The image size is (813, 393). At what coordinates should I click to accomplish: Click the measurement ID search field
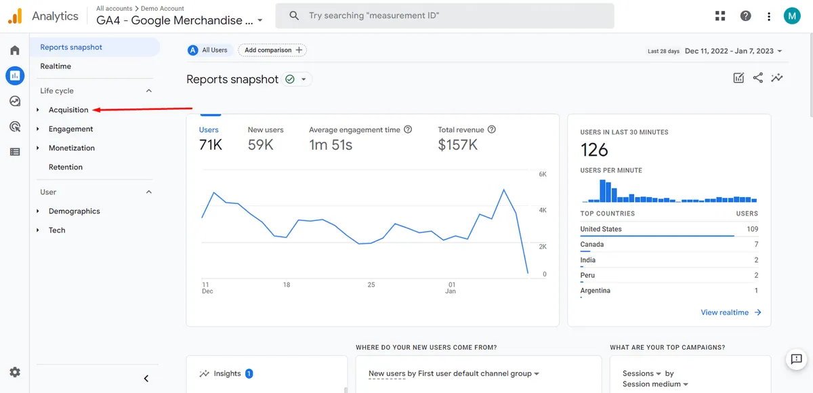pyautogui.click(x=444, y=16)
